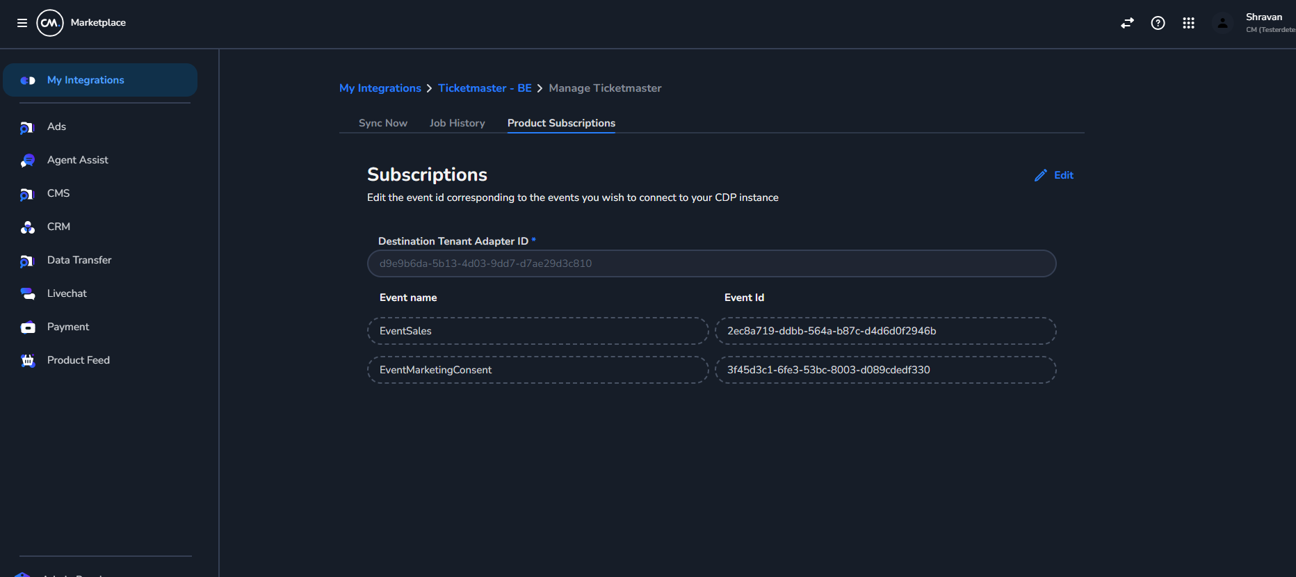1296x577 pixels.
Task: Click the CM logo icon
Action: point(50,23)
